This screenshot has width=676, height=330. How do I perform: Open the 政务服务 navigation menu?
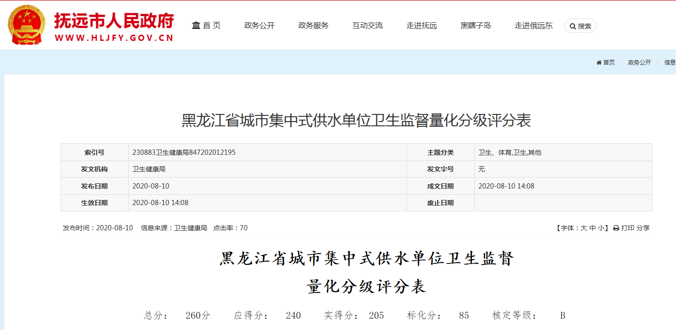[x=313, y=26]
